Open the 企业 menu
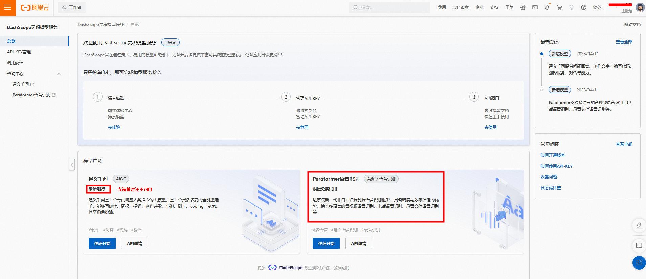 pyautogui.click(x=480, y=7)
